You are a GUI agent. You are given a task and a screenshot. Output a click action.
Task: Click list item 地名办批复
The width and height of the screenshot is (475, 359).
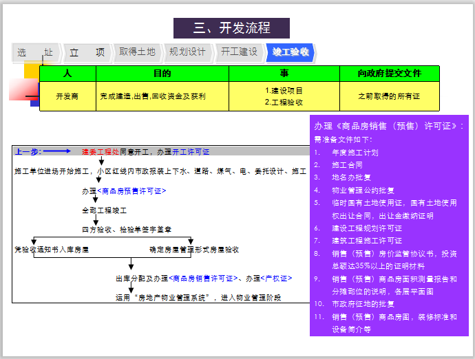[351, 177]
